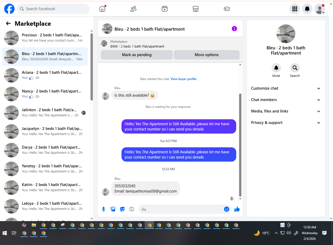Click the large listing photo in info panel
Viewport: 333px width, 245px height.
(286, 34)
